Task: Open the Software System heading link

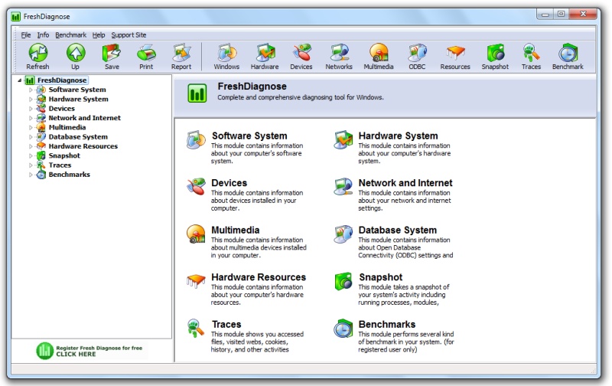Action: (249, 136)
